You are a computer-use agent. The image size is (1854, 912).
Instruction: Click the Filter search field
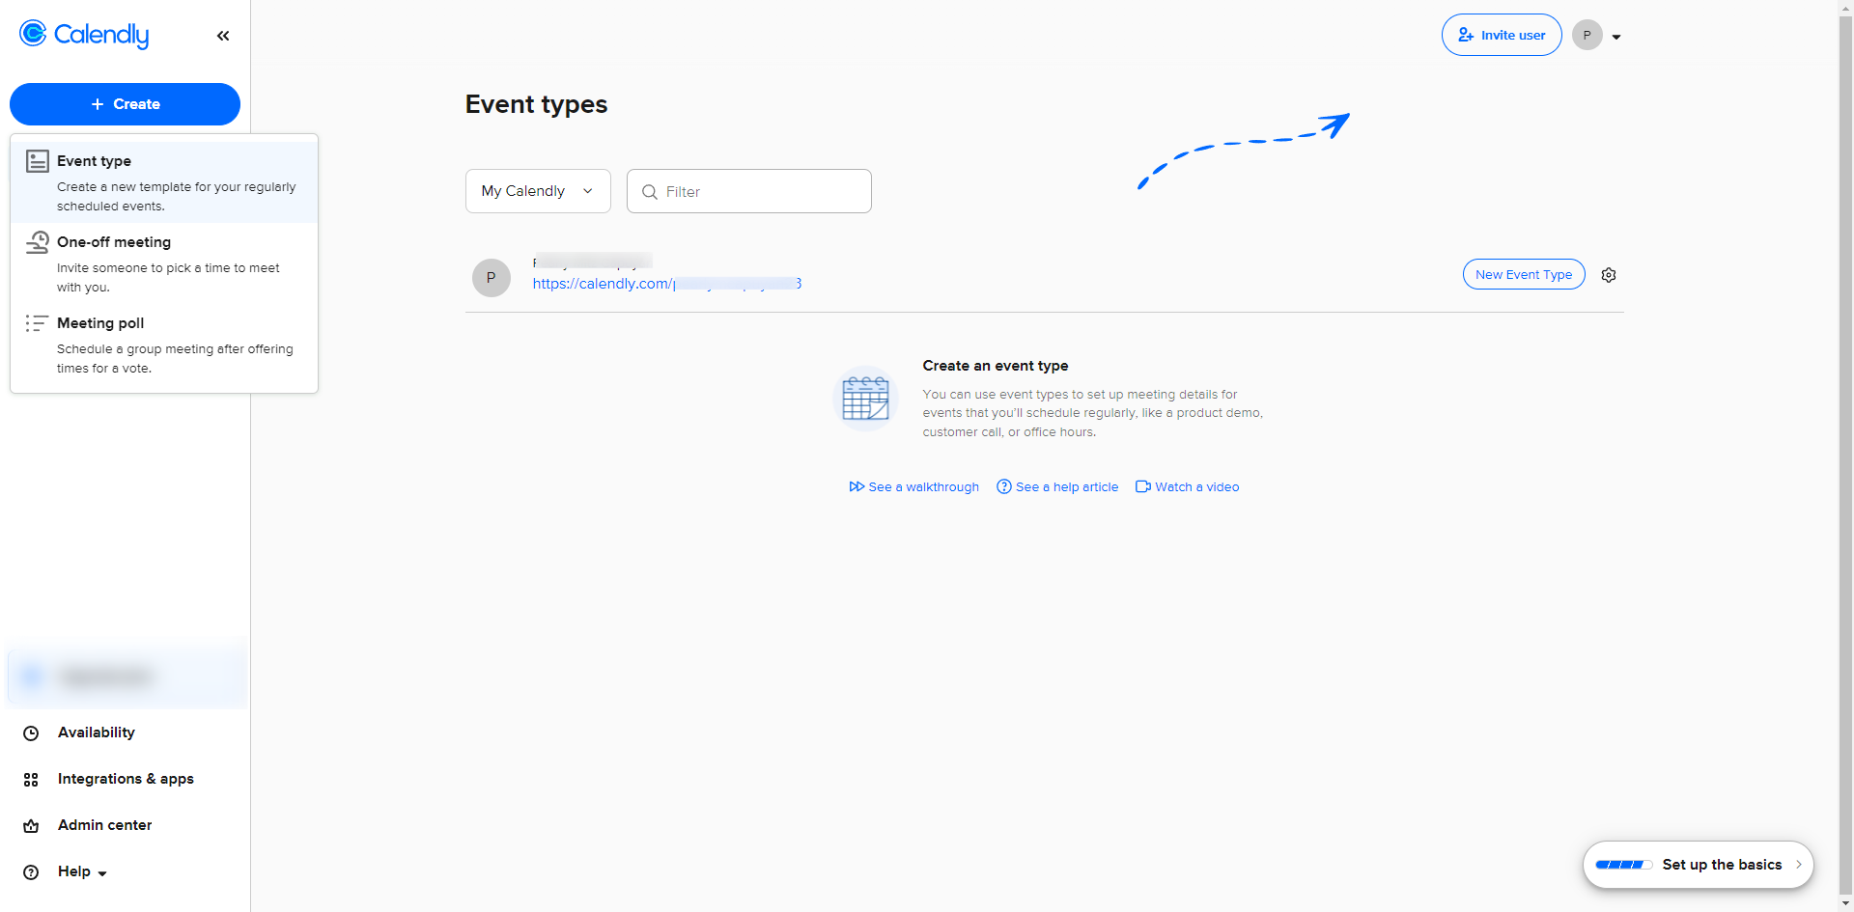coord(749,191)
